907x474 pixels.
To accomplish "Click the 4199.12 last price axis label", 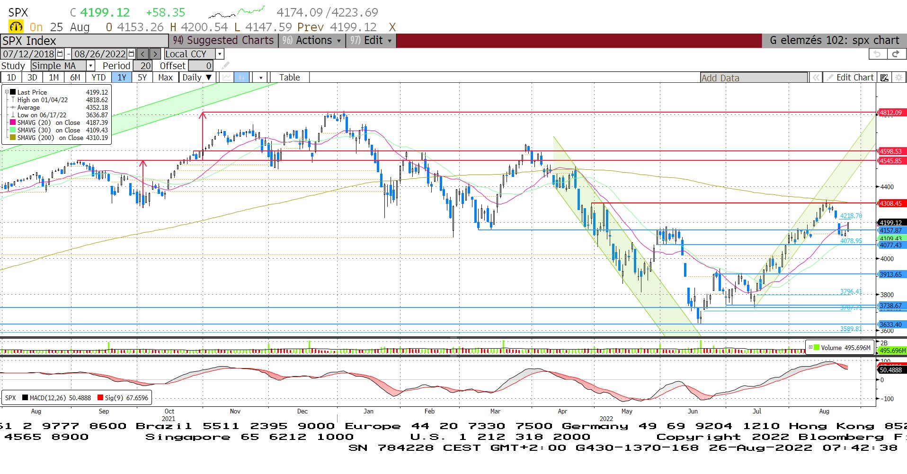I will (x=891, y=222).
